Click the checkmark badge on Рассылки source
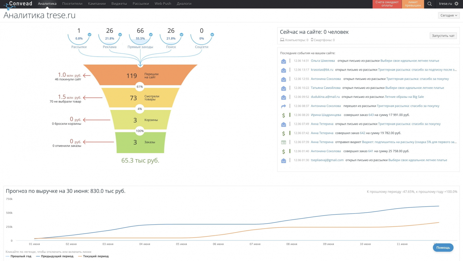 89,34
